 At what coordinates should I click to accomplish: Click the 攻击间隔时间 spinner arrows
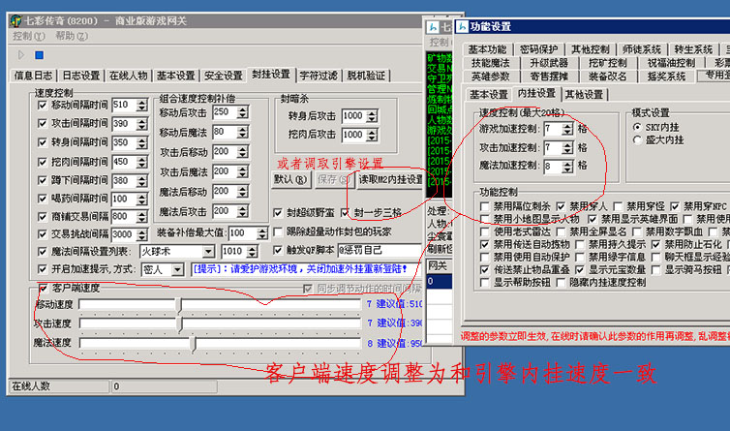[x=143, y=124]
